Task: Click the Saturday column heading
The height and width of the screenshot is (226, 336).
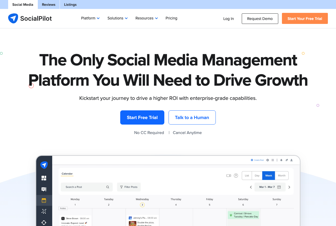Action: click(x=243, y=199)
